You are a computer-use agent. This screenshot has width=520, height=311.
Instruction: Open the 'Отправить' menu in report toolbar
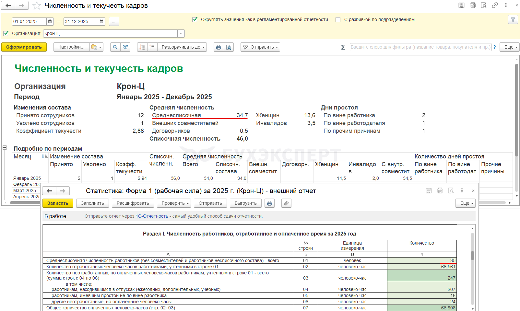[x=260, y=47]
